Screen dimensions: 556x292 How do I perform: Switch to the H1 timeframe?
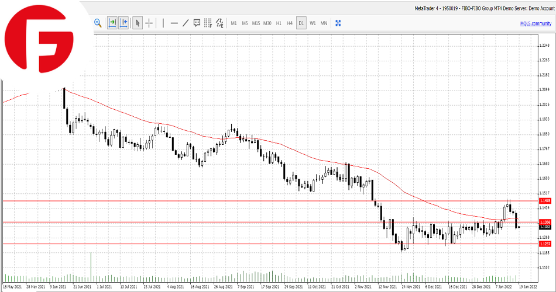(279, 23)
